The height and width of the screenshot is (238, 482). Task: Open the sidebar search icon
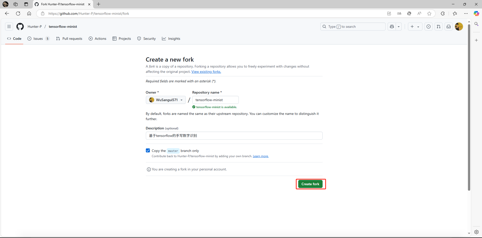coord(476,24)
